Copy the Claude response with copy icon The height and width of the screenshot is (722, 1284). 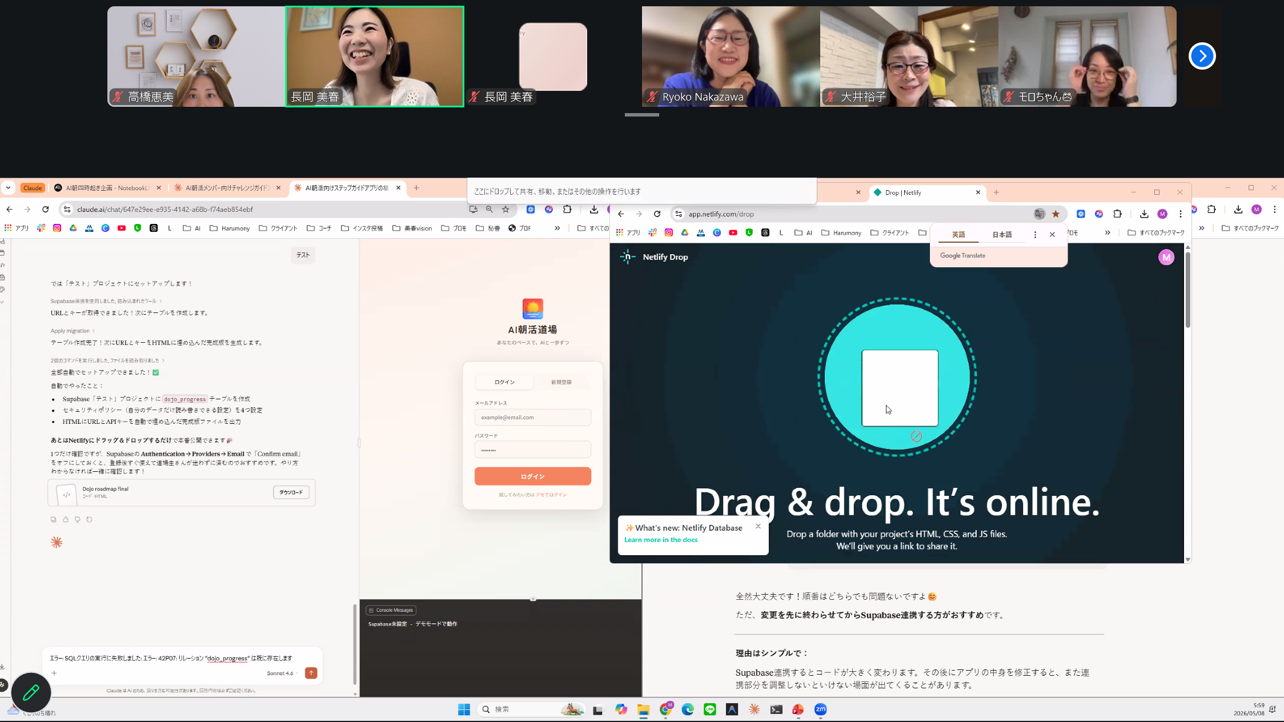click(x=54, y=519)
